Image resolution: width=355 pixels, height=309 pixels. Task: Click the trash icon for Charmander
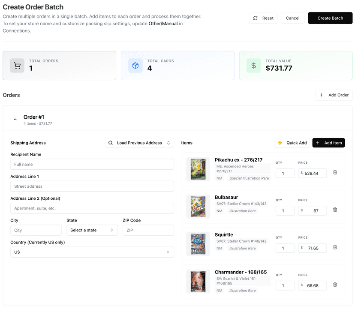(x=335, y=285)
